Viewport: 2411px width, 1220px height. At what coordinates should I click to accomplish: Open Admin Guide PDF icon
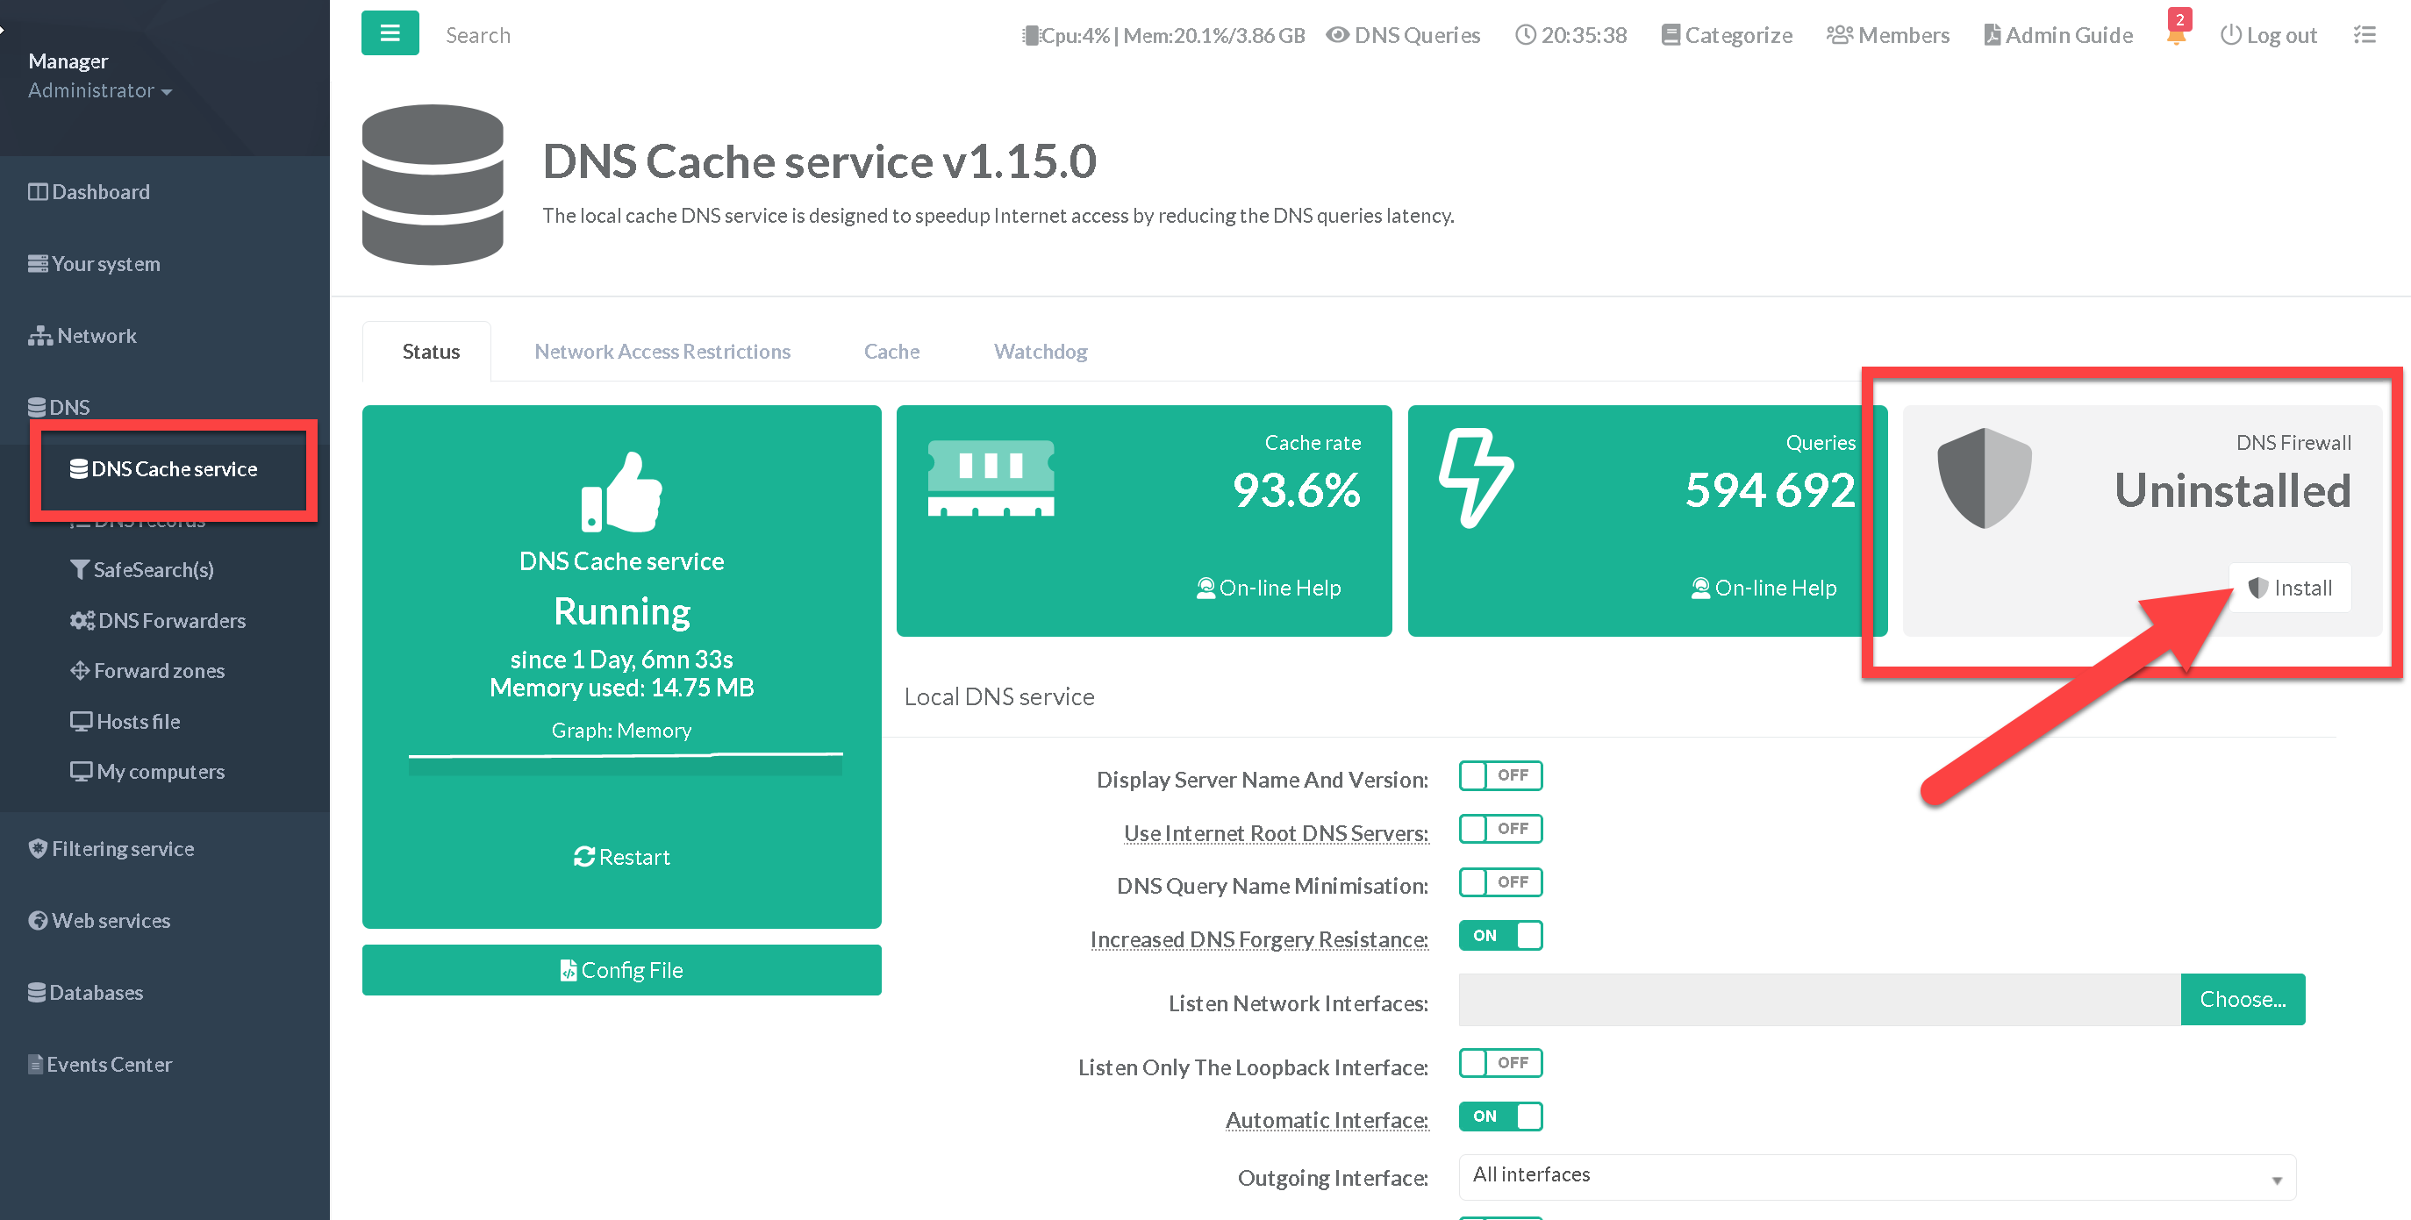coord(1992,34)
